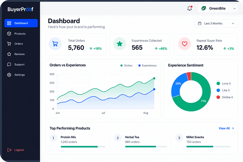The image size is (243, 162).
Task: Click the 1,240 orders text
Action: point(69,142)
